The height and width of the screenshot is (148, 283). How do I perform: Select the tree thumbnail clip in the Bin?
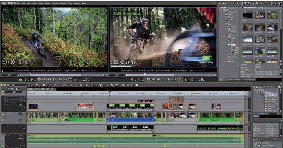click(x=260, y=51)
